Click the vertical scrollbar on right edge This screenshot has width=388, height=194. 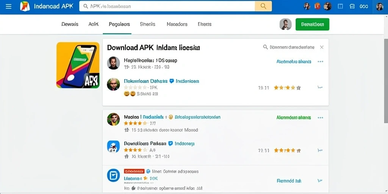[386, 81]
